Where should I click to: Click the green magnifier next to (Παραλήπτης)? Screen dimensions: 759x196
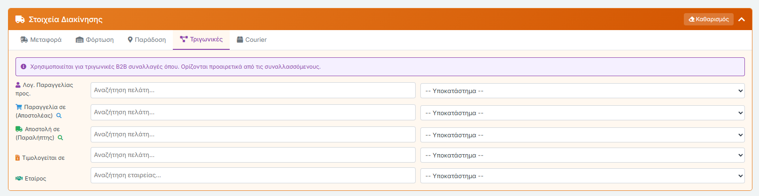(x=60, y=138)
